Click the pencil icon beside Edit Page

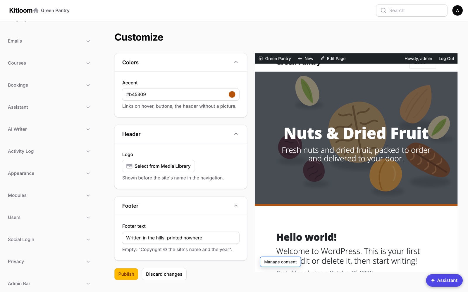(x=322, y=58)
